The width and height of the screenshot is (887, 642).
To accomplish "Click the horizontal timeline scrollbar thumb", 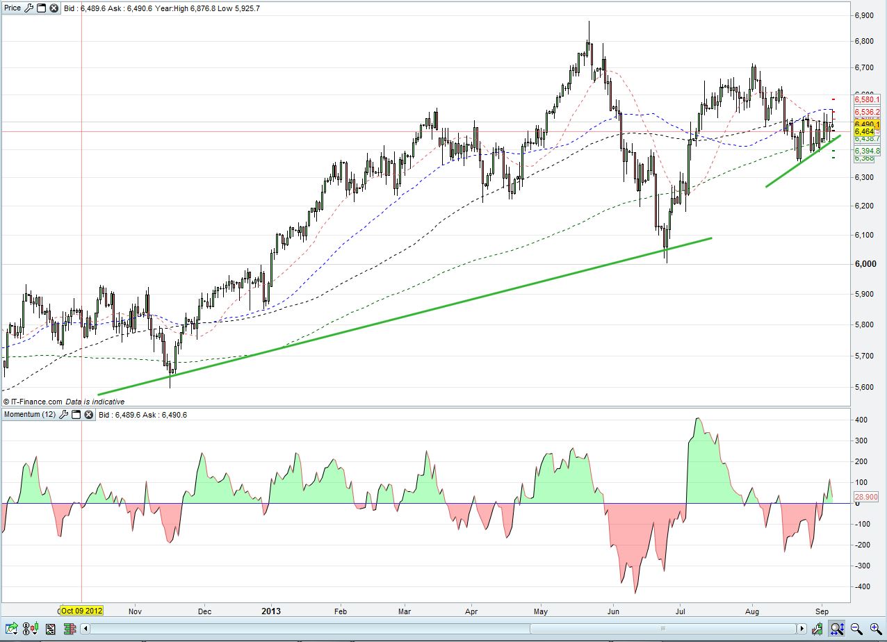I will point(664,629).
